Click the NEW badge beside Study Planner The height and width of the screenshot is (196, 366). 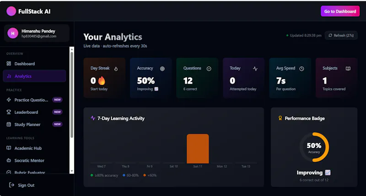[x=58, y=124]
